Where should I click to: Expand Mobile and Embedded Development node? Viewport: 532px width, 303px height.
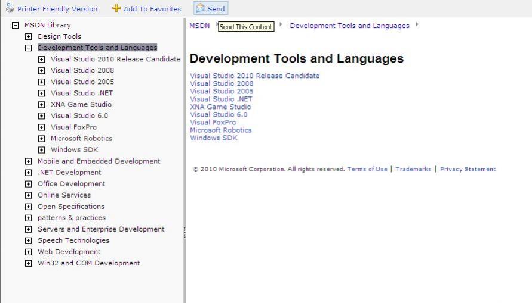(29, 161)
